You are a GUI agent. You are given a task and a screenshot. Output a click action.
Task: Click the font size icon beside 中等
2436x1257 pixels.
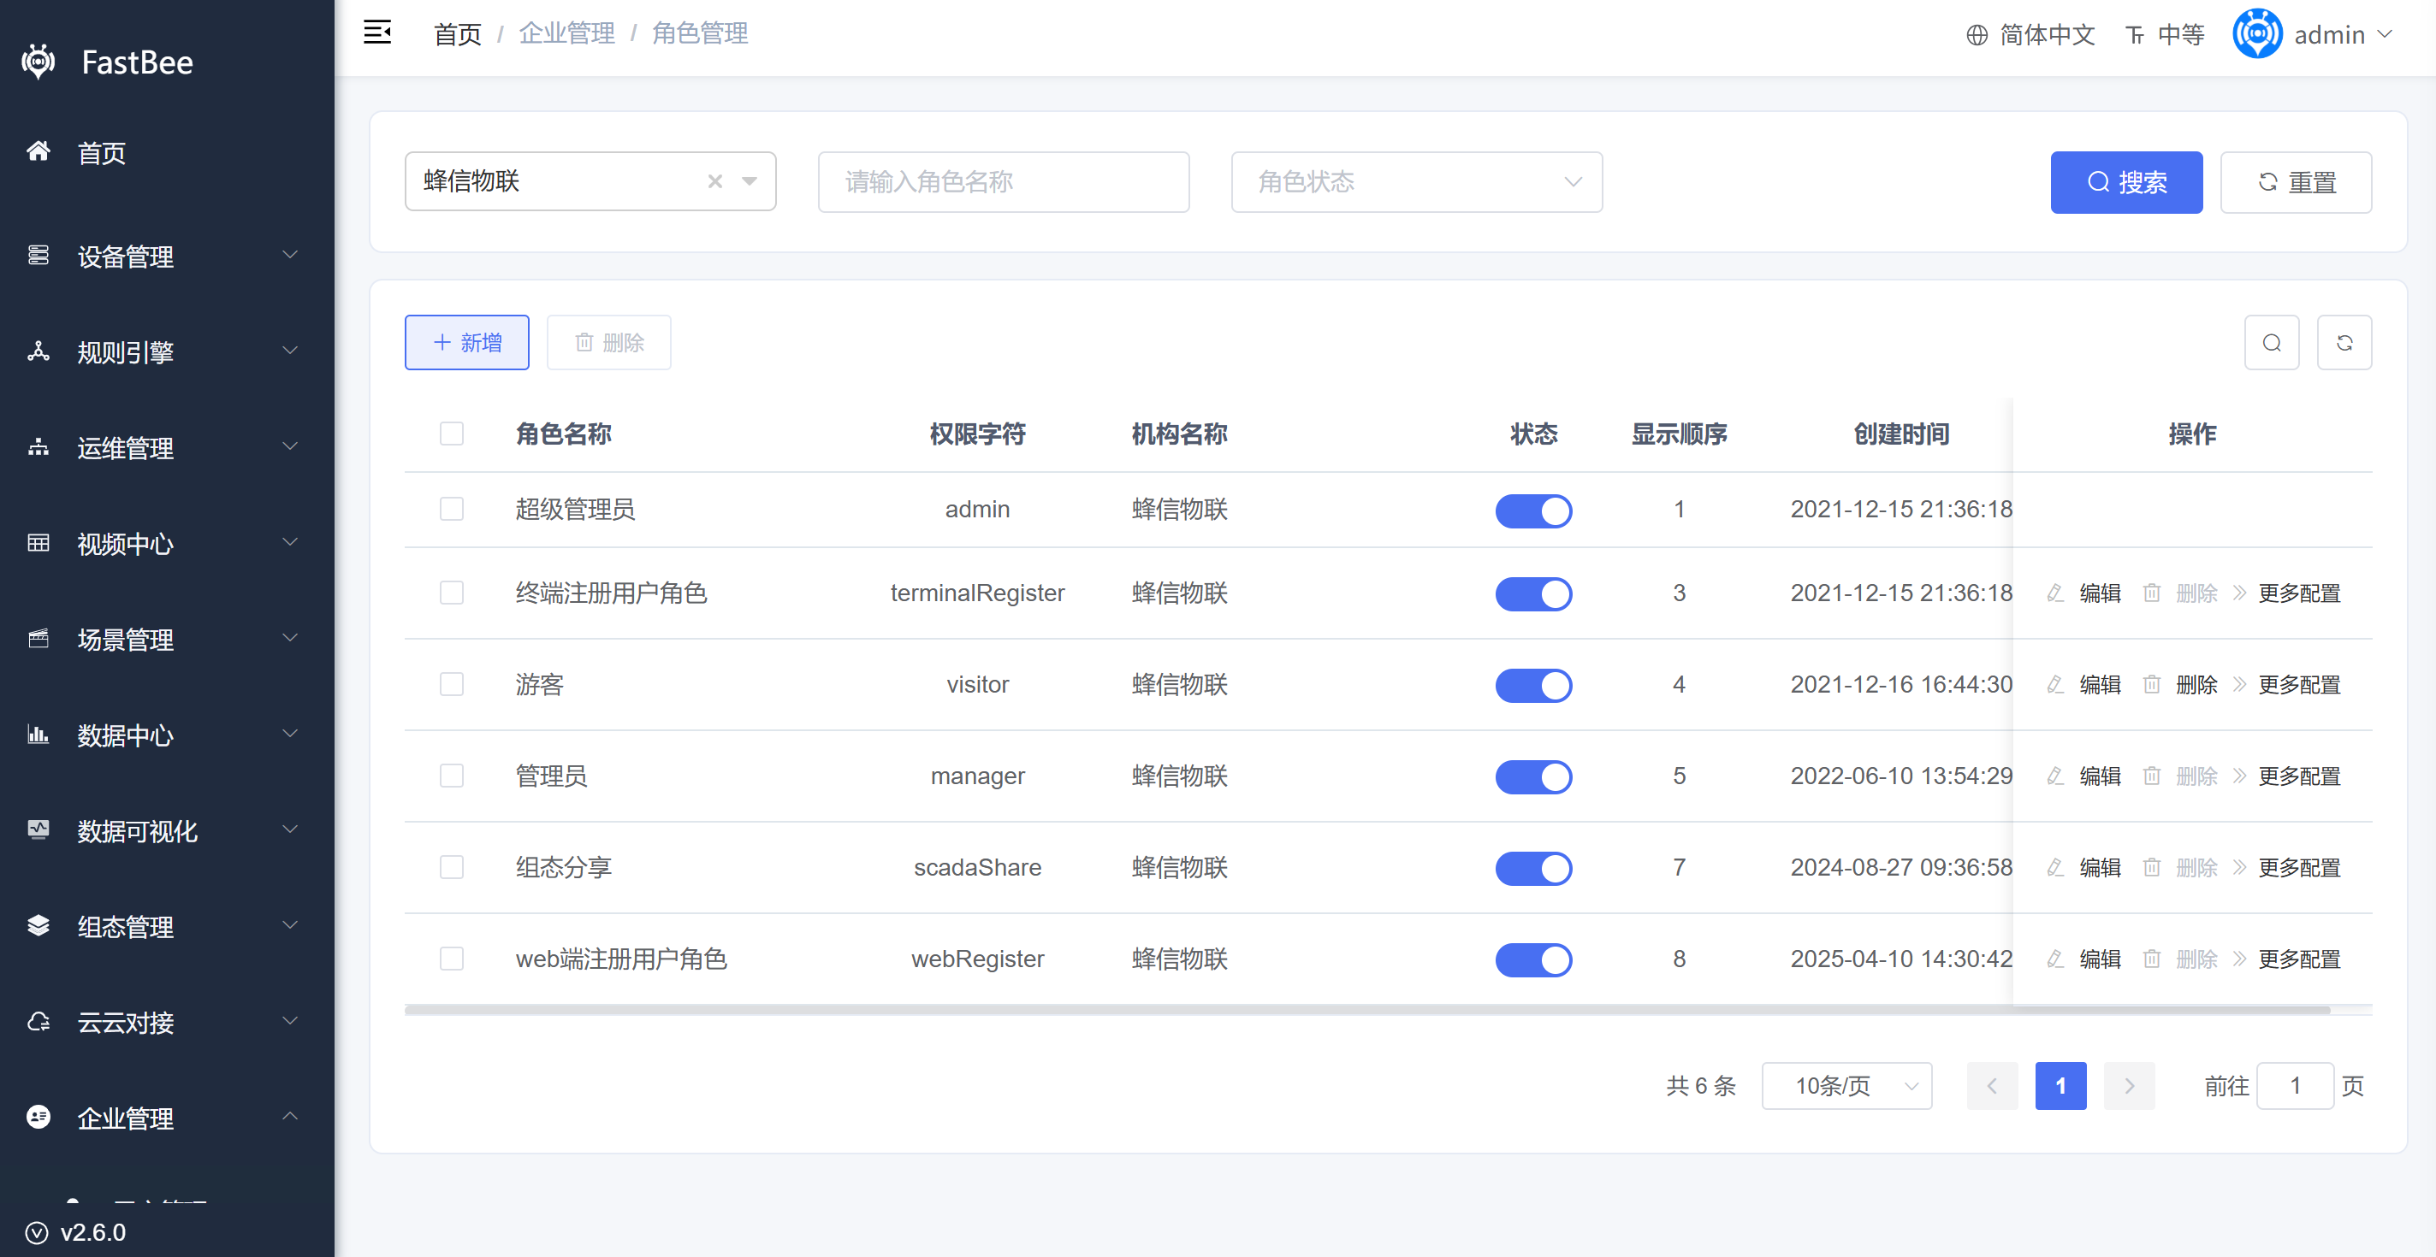(2134, 35)
